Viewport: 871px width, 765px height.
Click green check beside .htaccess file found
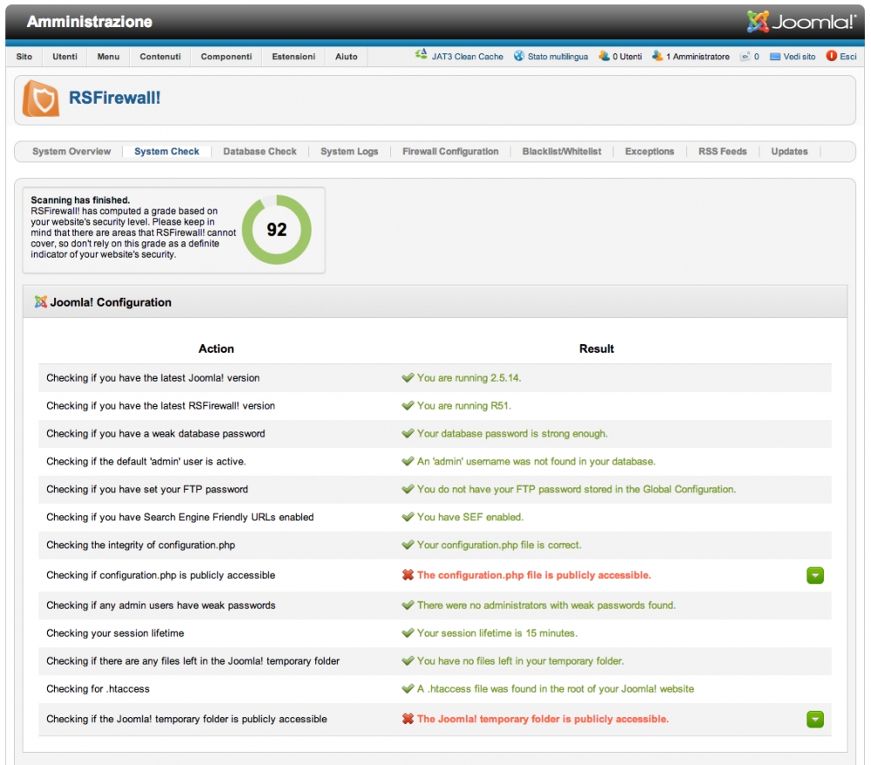click(x=408, y=689)
